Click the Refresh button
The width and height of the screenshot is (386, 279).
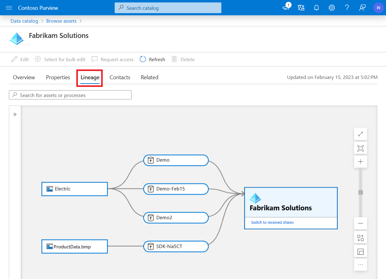152,59
